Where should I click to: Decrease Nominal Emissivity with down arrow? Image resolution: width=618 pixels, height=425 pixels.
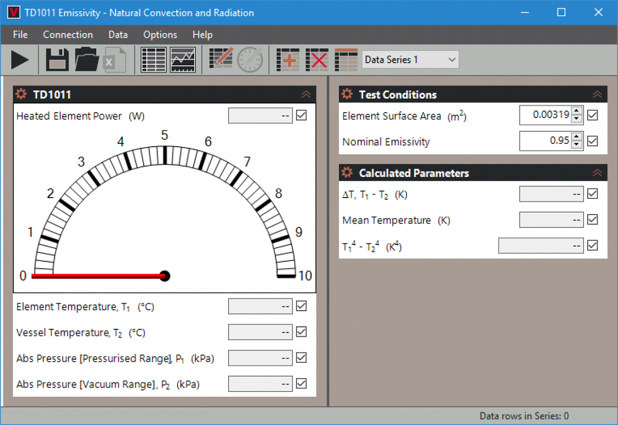click(577, 144)
